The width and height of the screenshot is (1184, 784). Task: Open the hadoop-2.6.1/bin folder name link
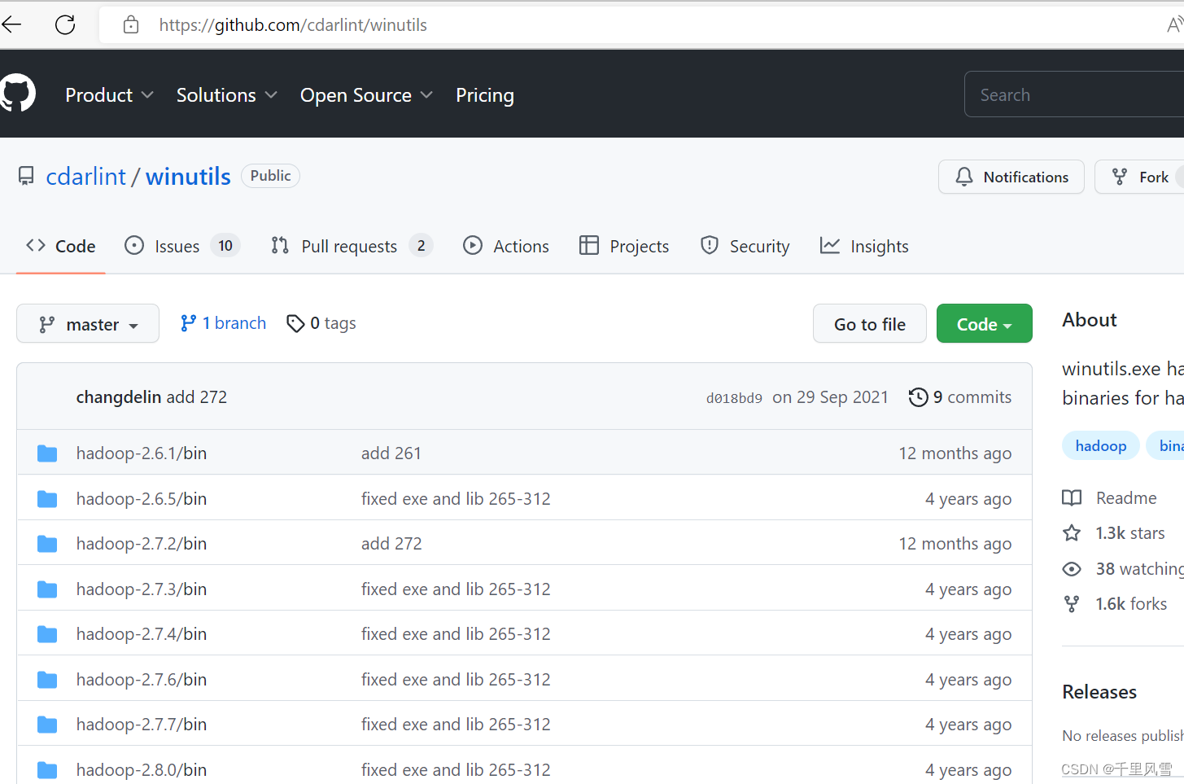(x=142, y=453)
